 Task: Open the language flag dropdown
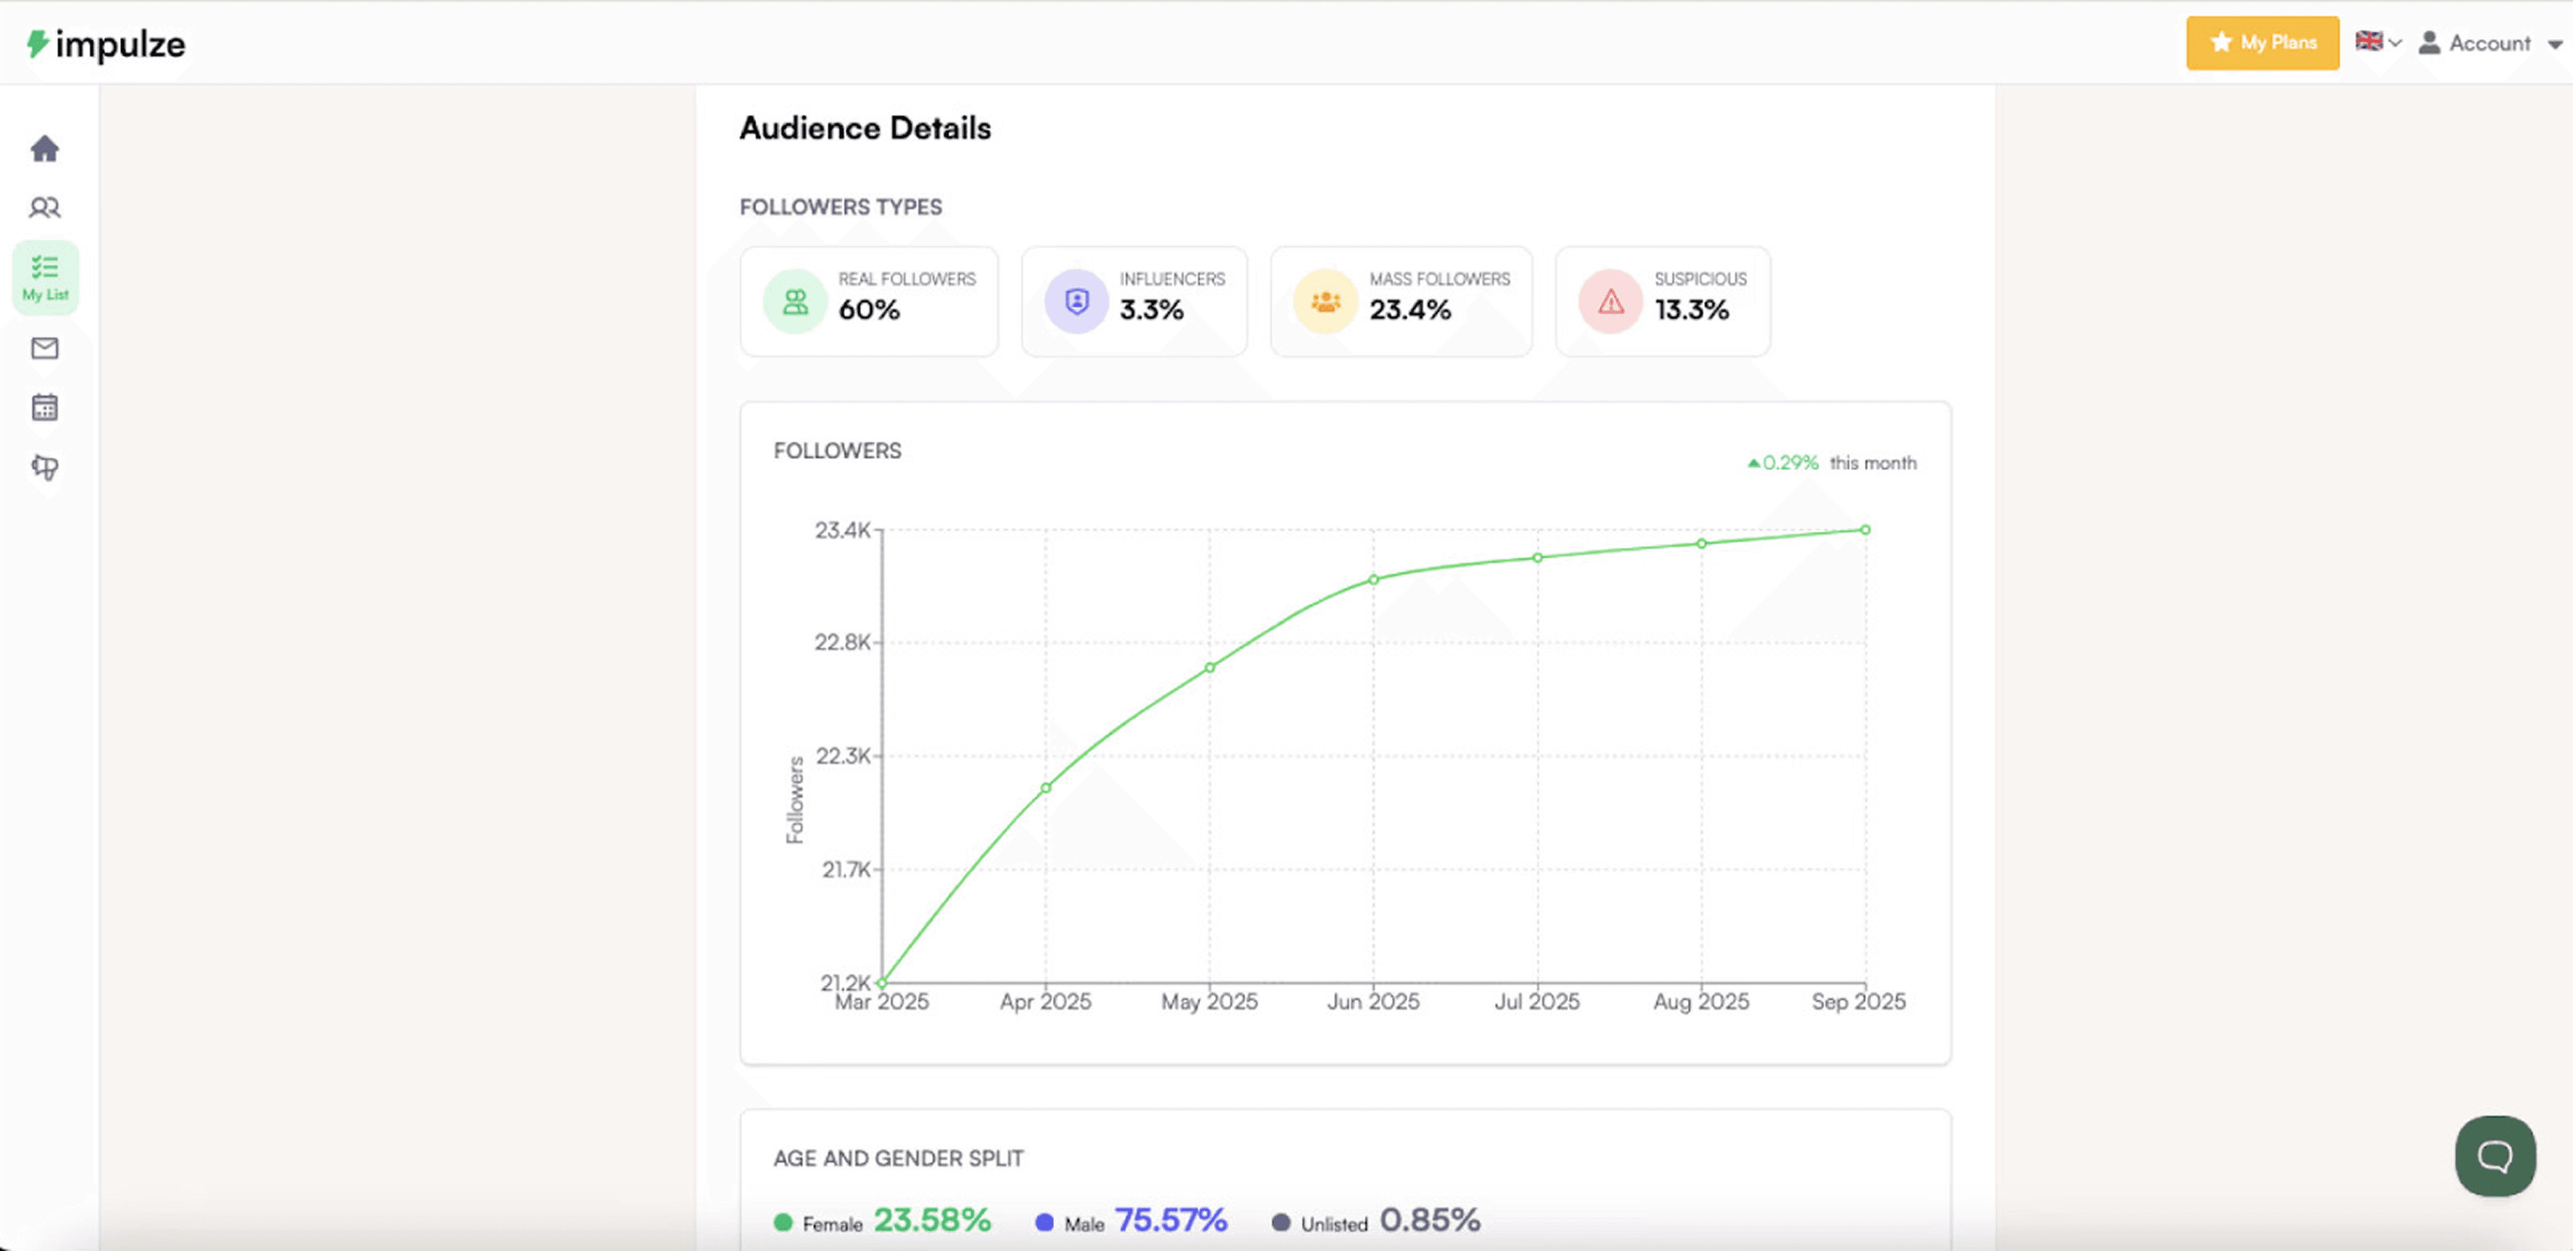click(2378, 42)
